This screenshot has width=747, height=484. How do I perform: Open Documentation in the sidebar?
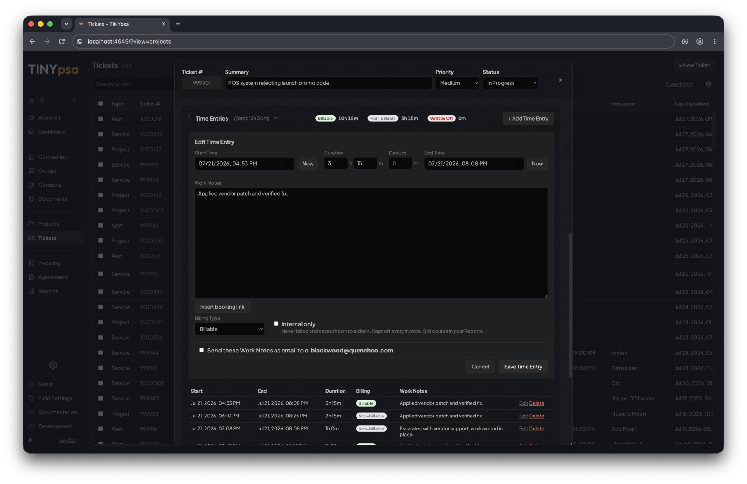57,412
